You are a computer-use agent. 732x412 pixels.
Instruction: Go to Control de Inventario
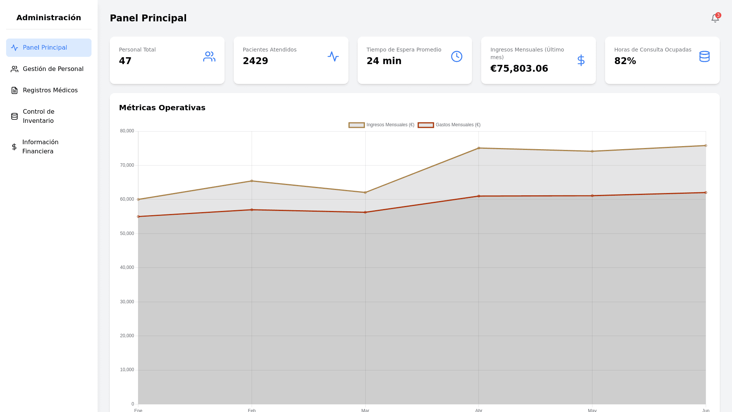pos(39,116)
